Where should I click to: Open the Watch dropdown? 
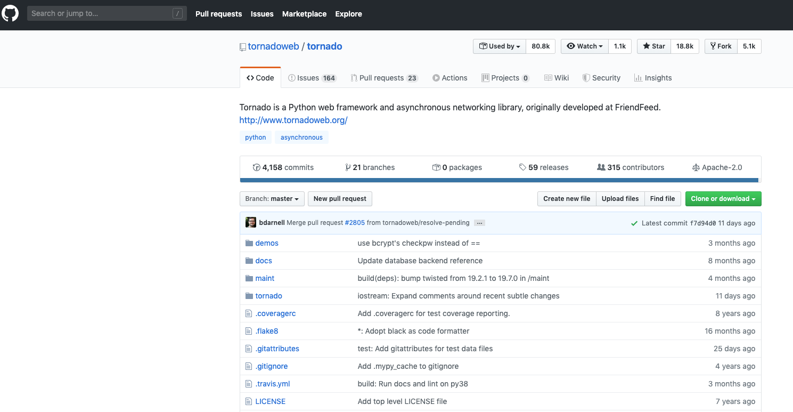[584, 46]
